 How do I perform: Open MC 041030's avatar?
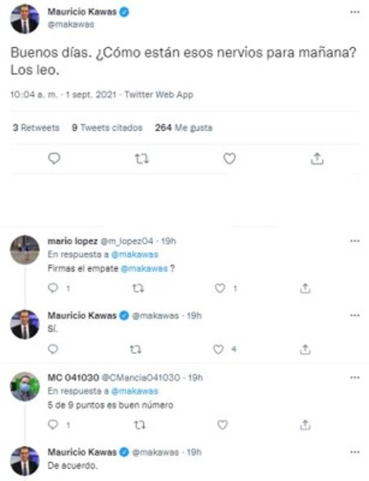[x=25, y=386]
